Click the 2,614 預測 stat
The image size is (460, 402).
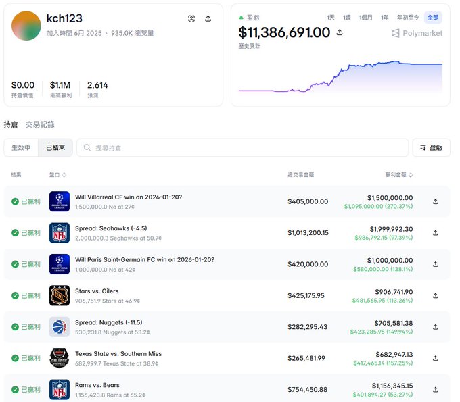pyautogui.click(x=97, y=89)
